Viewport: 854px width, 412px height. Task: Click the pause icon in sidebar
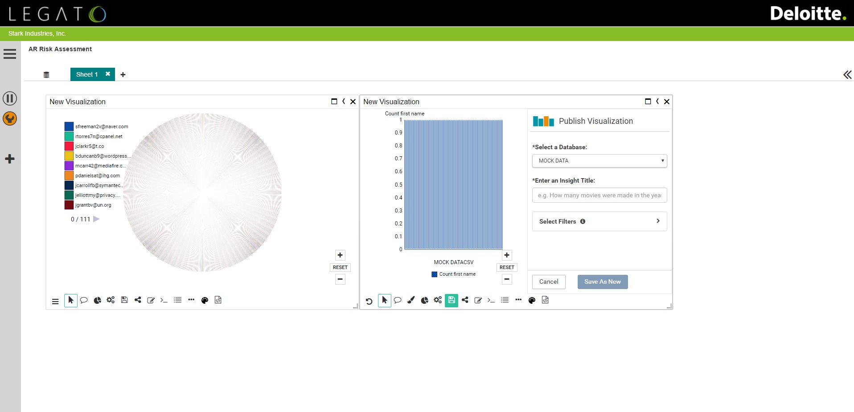click(x=10, y=98)
